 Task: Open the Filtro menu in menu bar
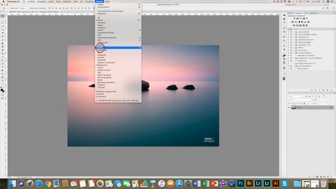(x=76, y=1)
